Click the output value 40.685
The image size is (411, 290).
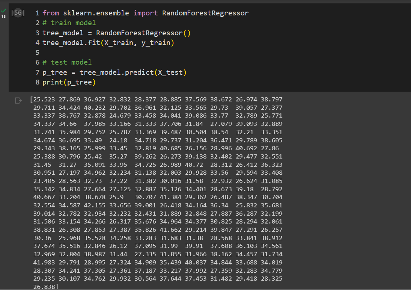170,148
